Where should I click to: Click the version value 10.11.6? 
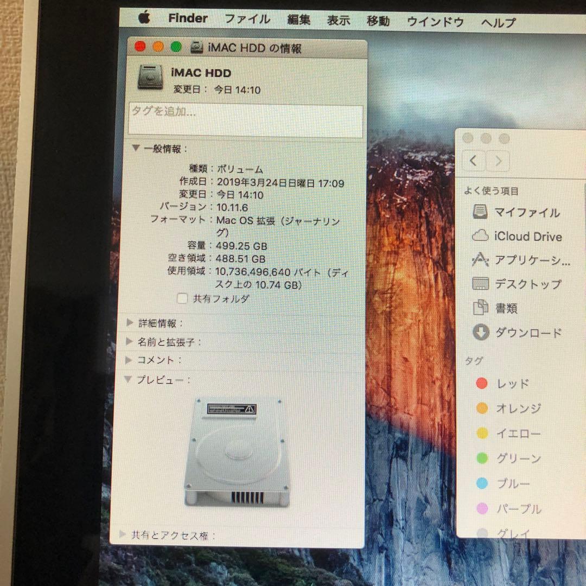tap(232, 207)
